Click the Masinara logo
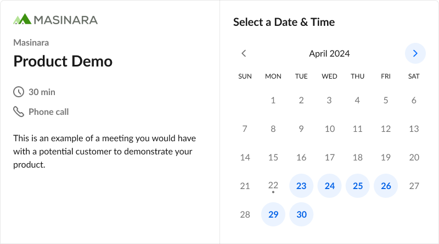439x244 pixels. [55, 20]
